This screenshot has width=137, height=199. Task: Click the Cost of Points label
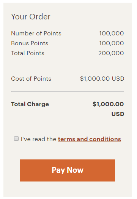(x=31, y=79)
